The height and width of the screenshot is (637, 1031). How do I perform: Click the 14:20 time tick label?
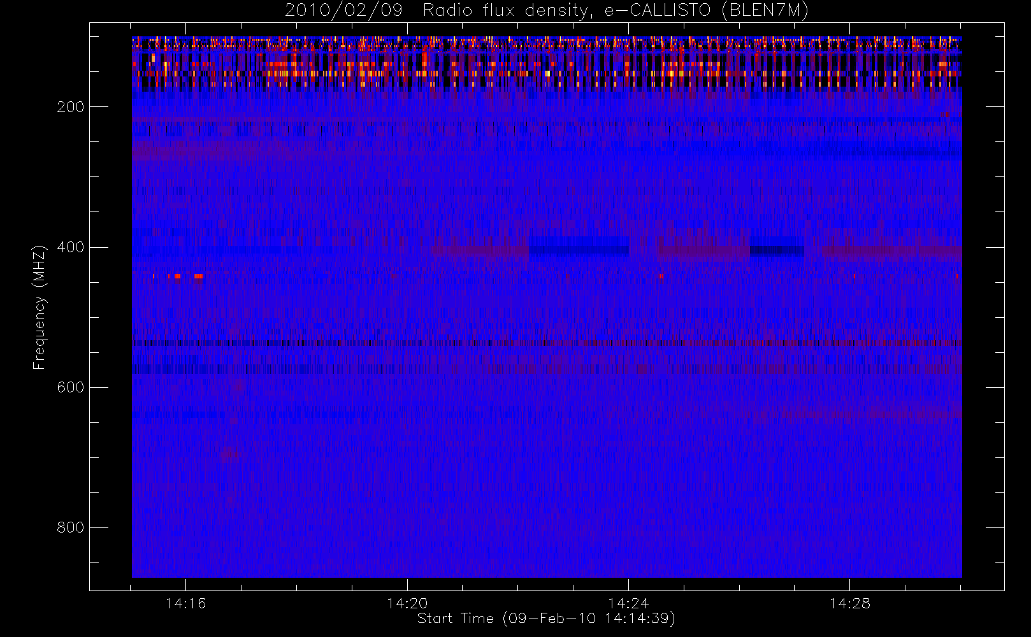tap(407, 603)
